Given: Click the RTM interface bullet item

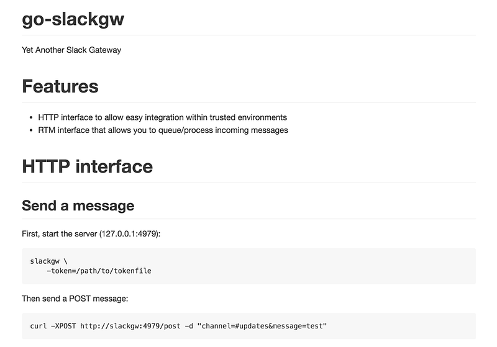Looking at the screenshot, I should pos(163,130).
